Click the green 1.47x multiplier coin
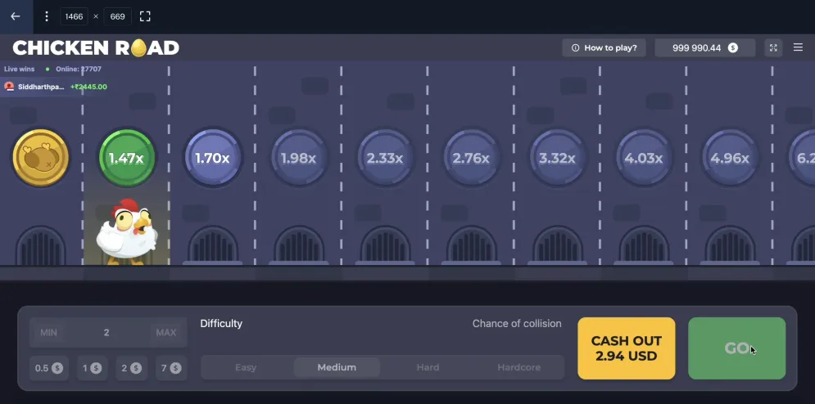The height and width of the screenshot is (404, 815). pyautogui.click(x=127, y=158)
